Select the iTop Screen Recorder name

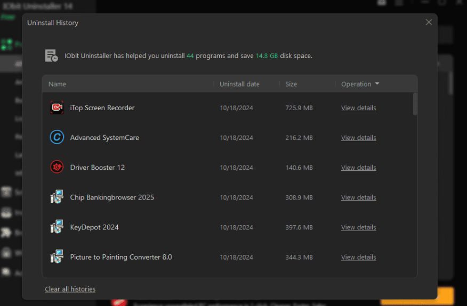[x=102, y=107]
